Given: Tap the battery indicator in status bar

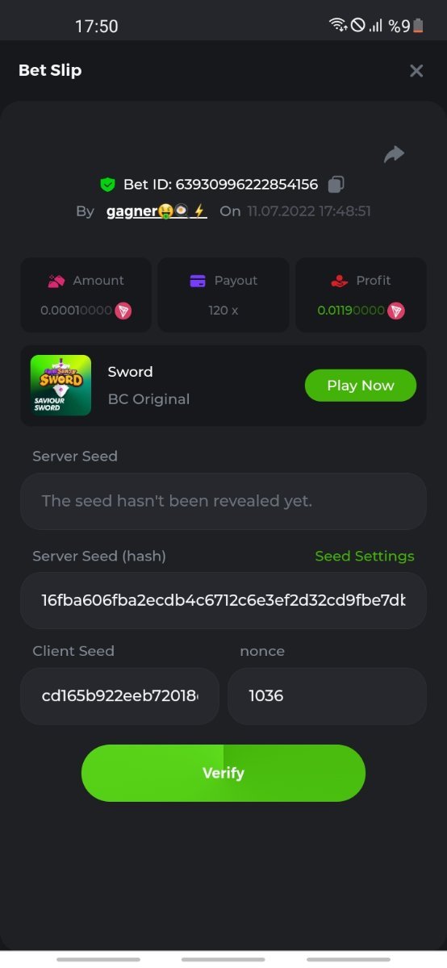Looking at the screenshot, I should coord(418,26).
